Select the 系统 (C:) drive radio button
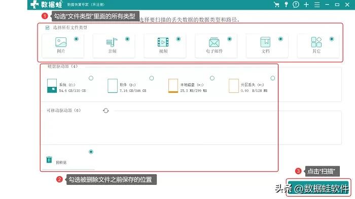The width and height of the screenshot is (355, 199). point(91,78)
